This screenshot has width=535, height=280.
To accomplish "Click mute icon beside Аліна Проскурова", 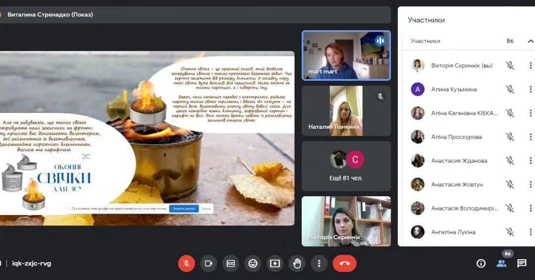I will point(510,137).
